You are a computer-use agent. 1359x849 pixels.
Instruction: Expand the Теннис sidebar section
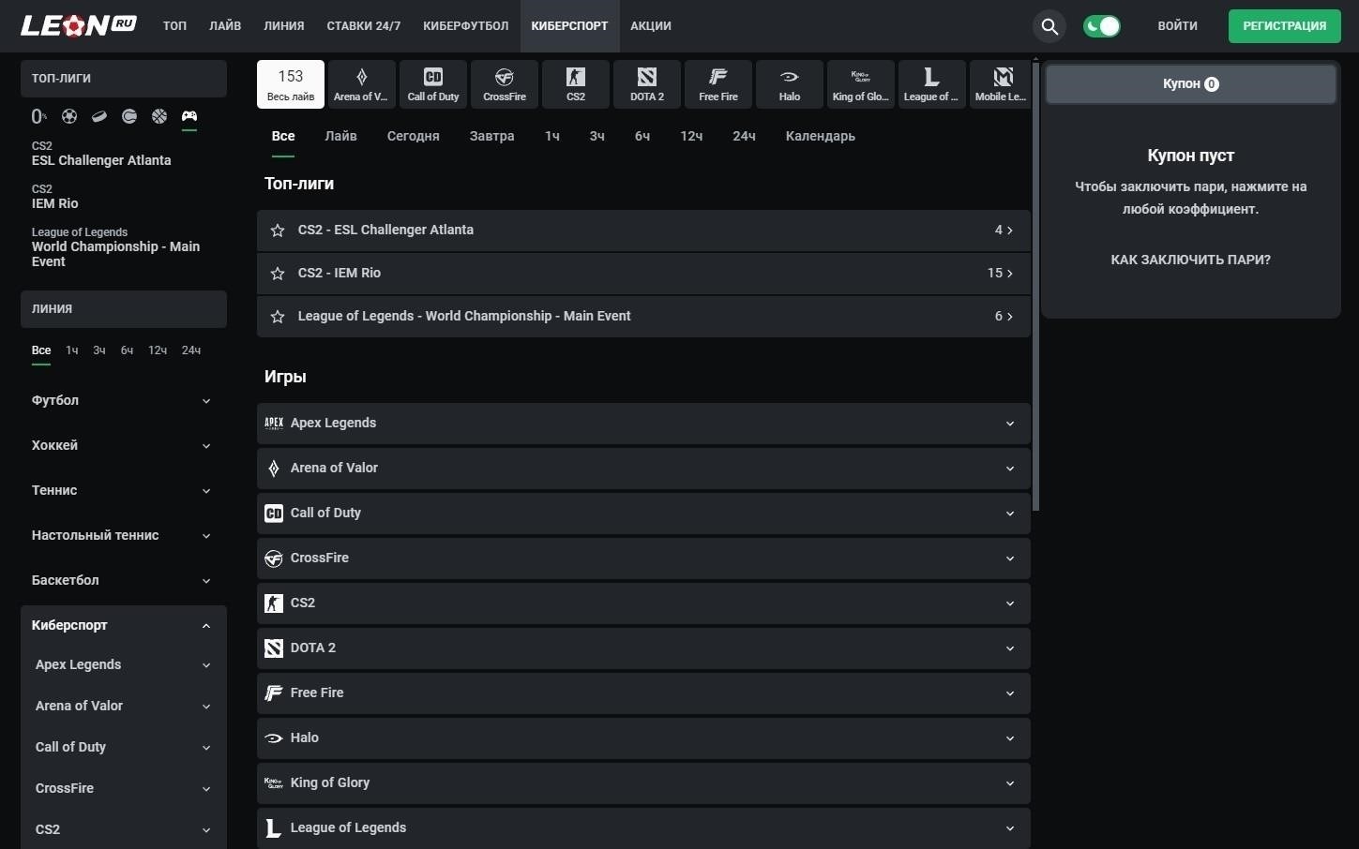click(x=124, y=491)
